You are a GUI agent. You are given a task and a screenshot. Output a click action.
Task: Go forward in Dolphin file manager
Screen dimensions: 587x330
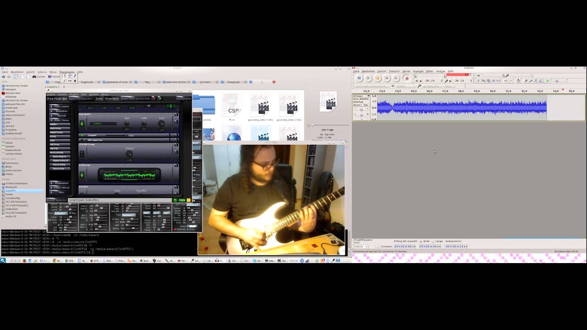tap(9, 77)
